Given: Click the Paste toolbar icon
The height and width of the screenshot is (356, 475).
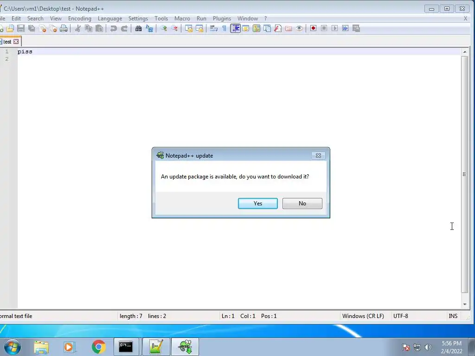Looking at the screenshot, I should 99,28.
